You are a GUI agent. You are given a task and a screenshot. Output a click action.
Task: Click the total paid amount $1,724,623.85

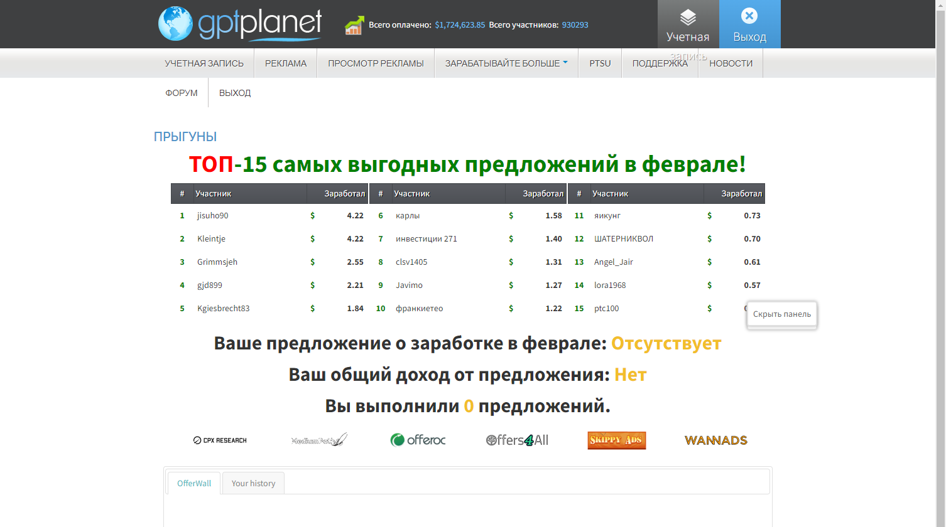[x=460, y=25]
